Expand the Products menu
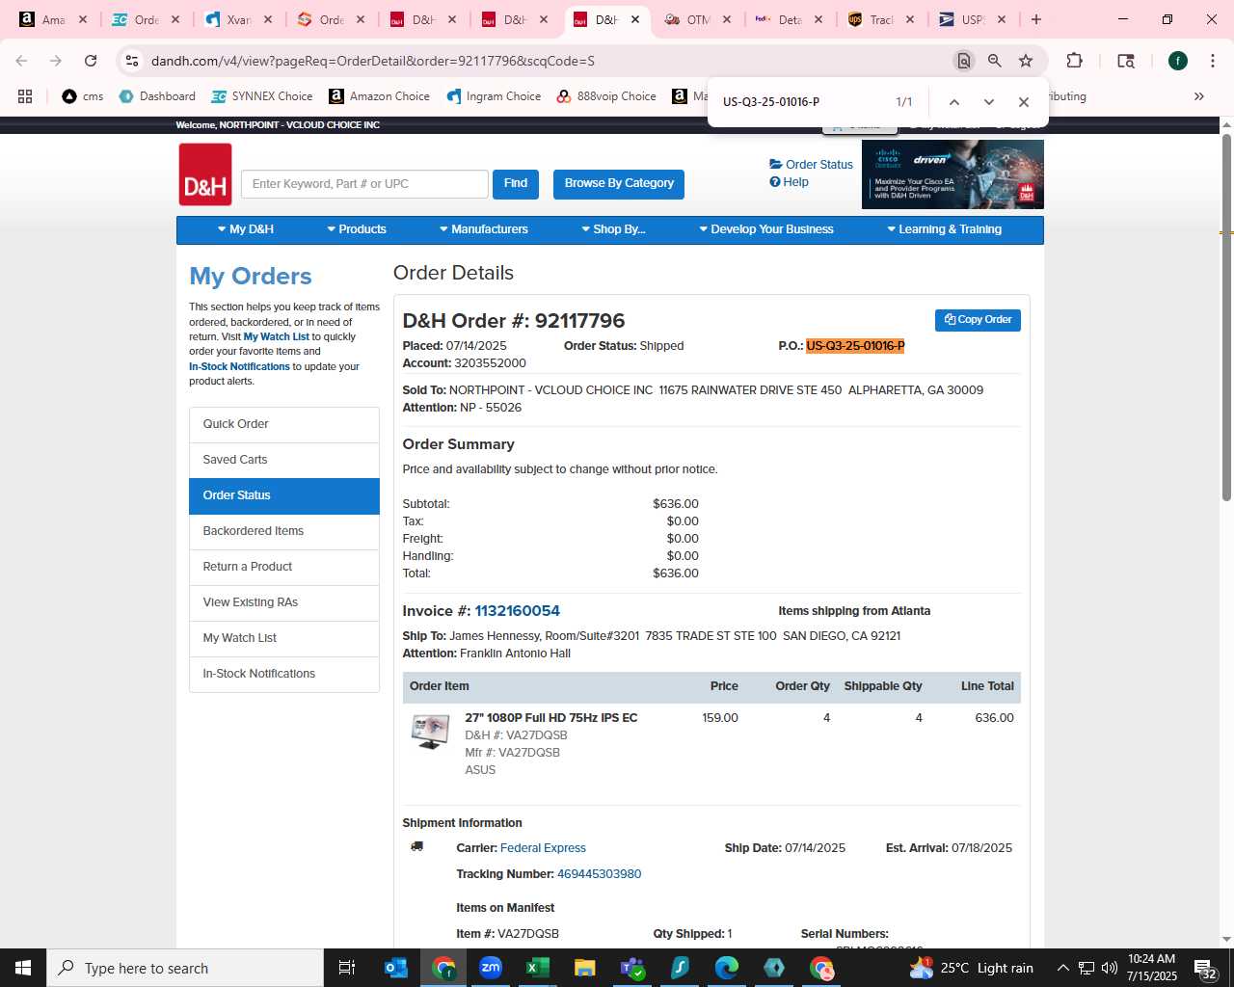 357,229
